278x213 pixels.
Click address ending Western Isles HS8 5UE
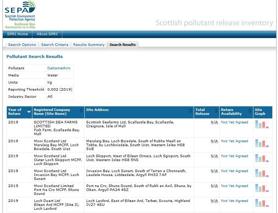click(x=136, y=145)
